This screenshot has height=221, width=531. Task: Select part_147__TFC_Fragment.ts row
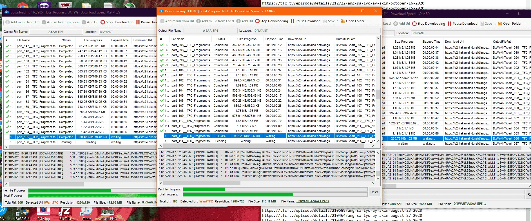click(81, 46)
